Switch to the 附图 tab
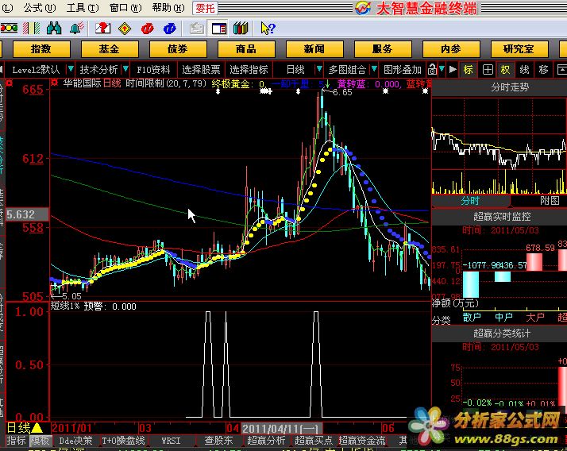 pos(550,201)
